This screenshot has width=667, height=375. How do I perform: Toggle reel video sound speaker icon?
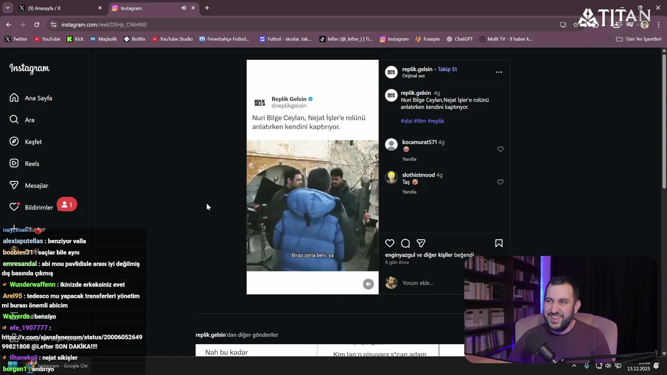(368, 284)
